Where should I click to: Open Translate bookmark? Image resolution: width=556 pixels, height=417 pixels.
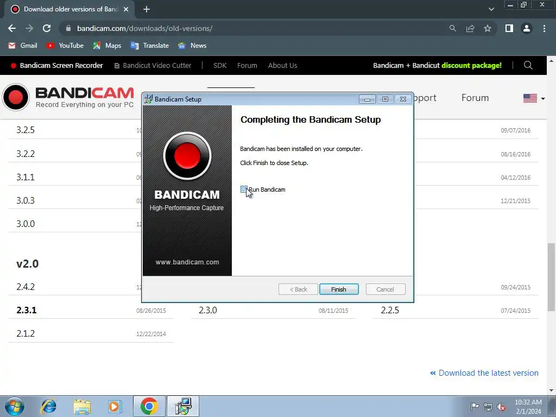coord(150,46)
